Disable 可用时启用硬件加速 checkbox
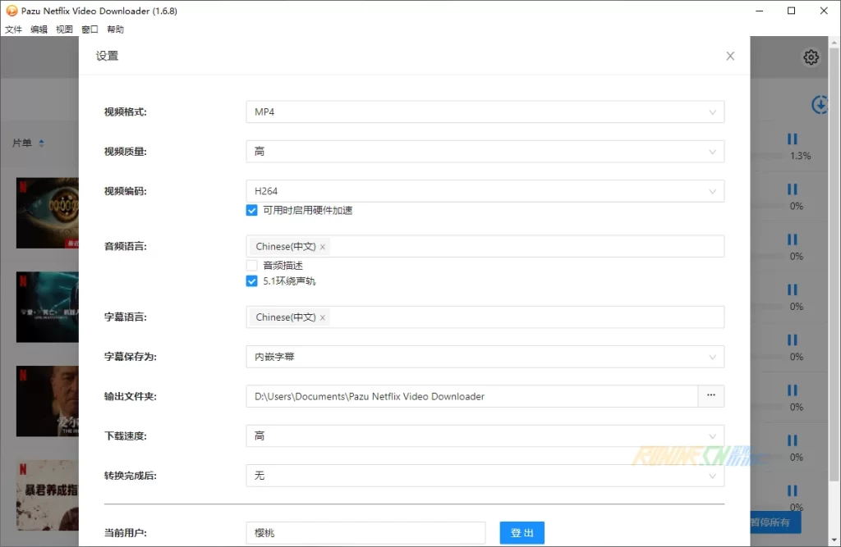841x547 pixels. click(x=252, y=211)
